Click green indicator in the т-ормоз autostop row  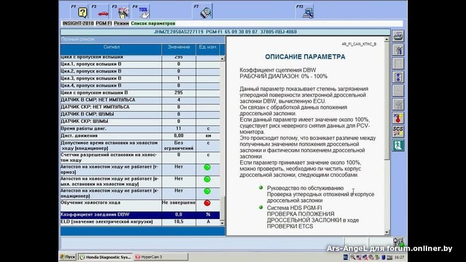coord(207,168)
